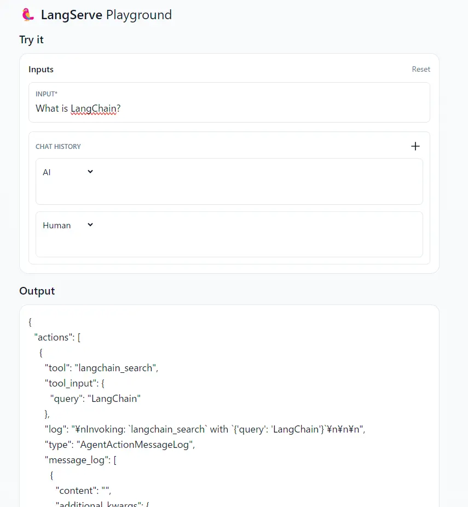Click the 'Output' heading
This screenshot has width=468, height=507.
click(x=37, y=291)
